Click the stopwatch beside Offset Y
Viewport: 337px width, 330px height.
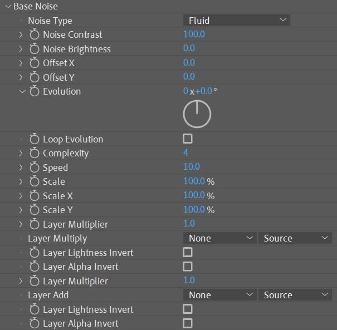tap(35, 77)
